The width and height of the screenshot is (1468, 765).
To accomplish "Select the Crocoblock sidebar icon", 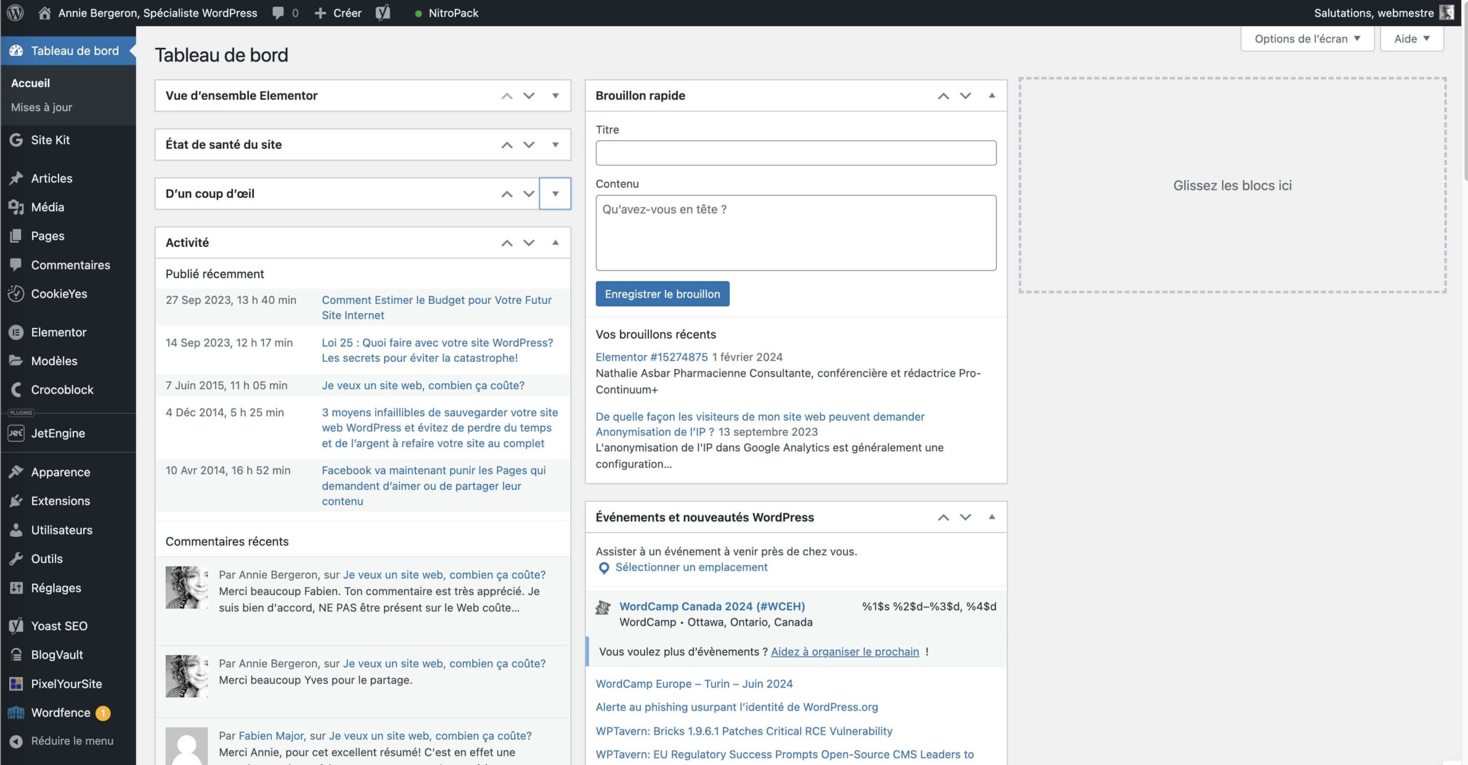I will 15,389.
